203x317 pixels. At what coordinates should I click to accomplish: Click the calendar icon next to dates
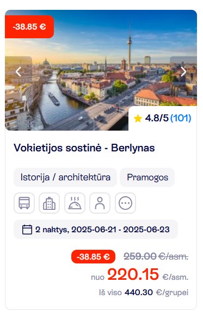27,230
